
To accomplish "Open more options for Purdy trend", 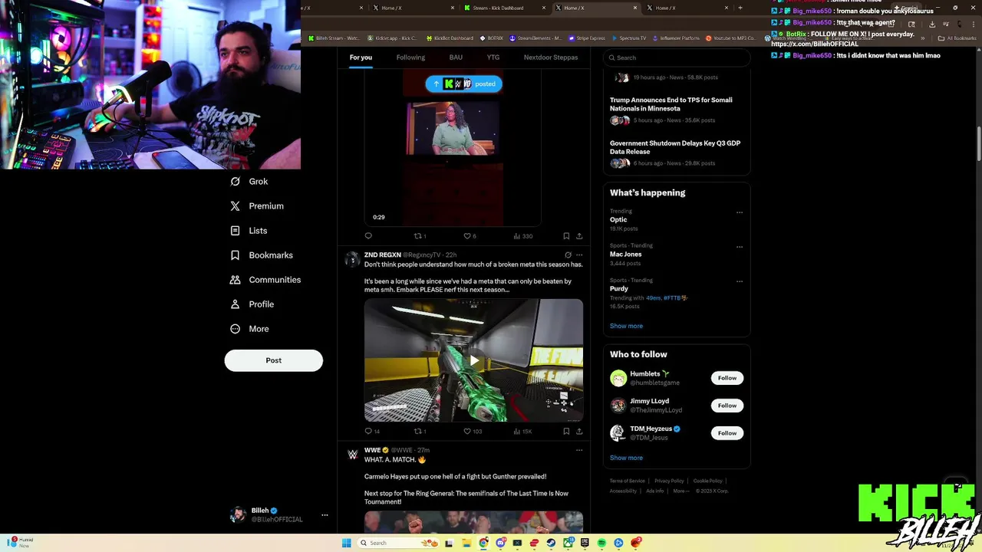I will click(x=740, y=281).
